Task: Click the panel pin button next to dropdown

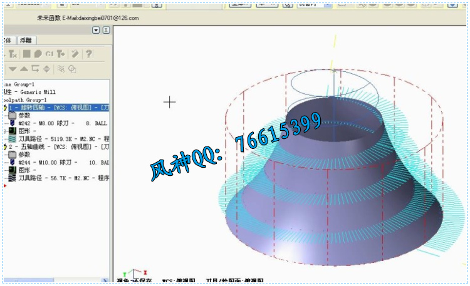Action: pyautogui.click(x=106, y=30)
